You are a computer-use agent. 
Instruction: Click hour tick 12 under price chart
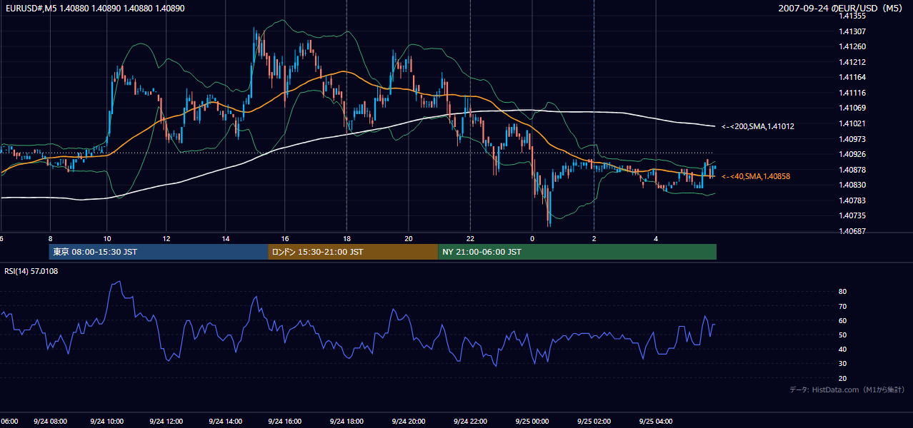pos(166,238)
